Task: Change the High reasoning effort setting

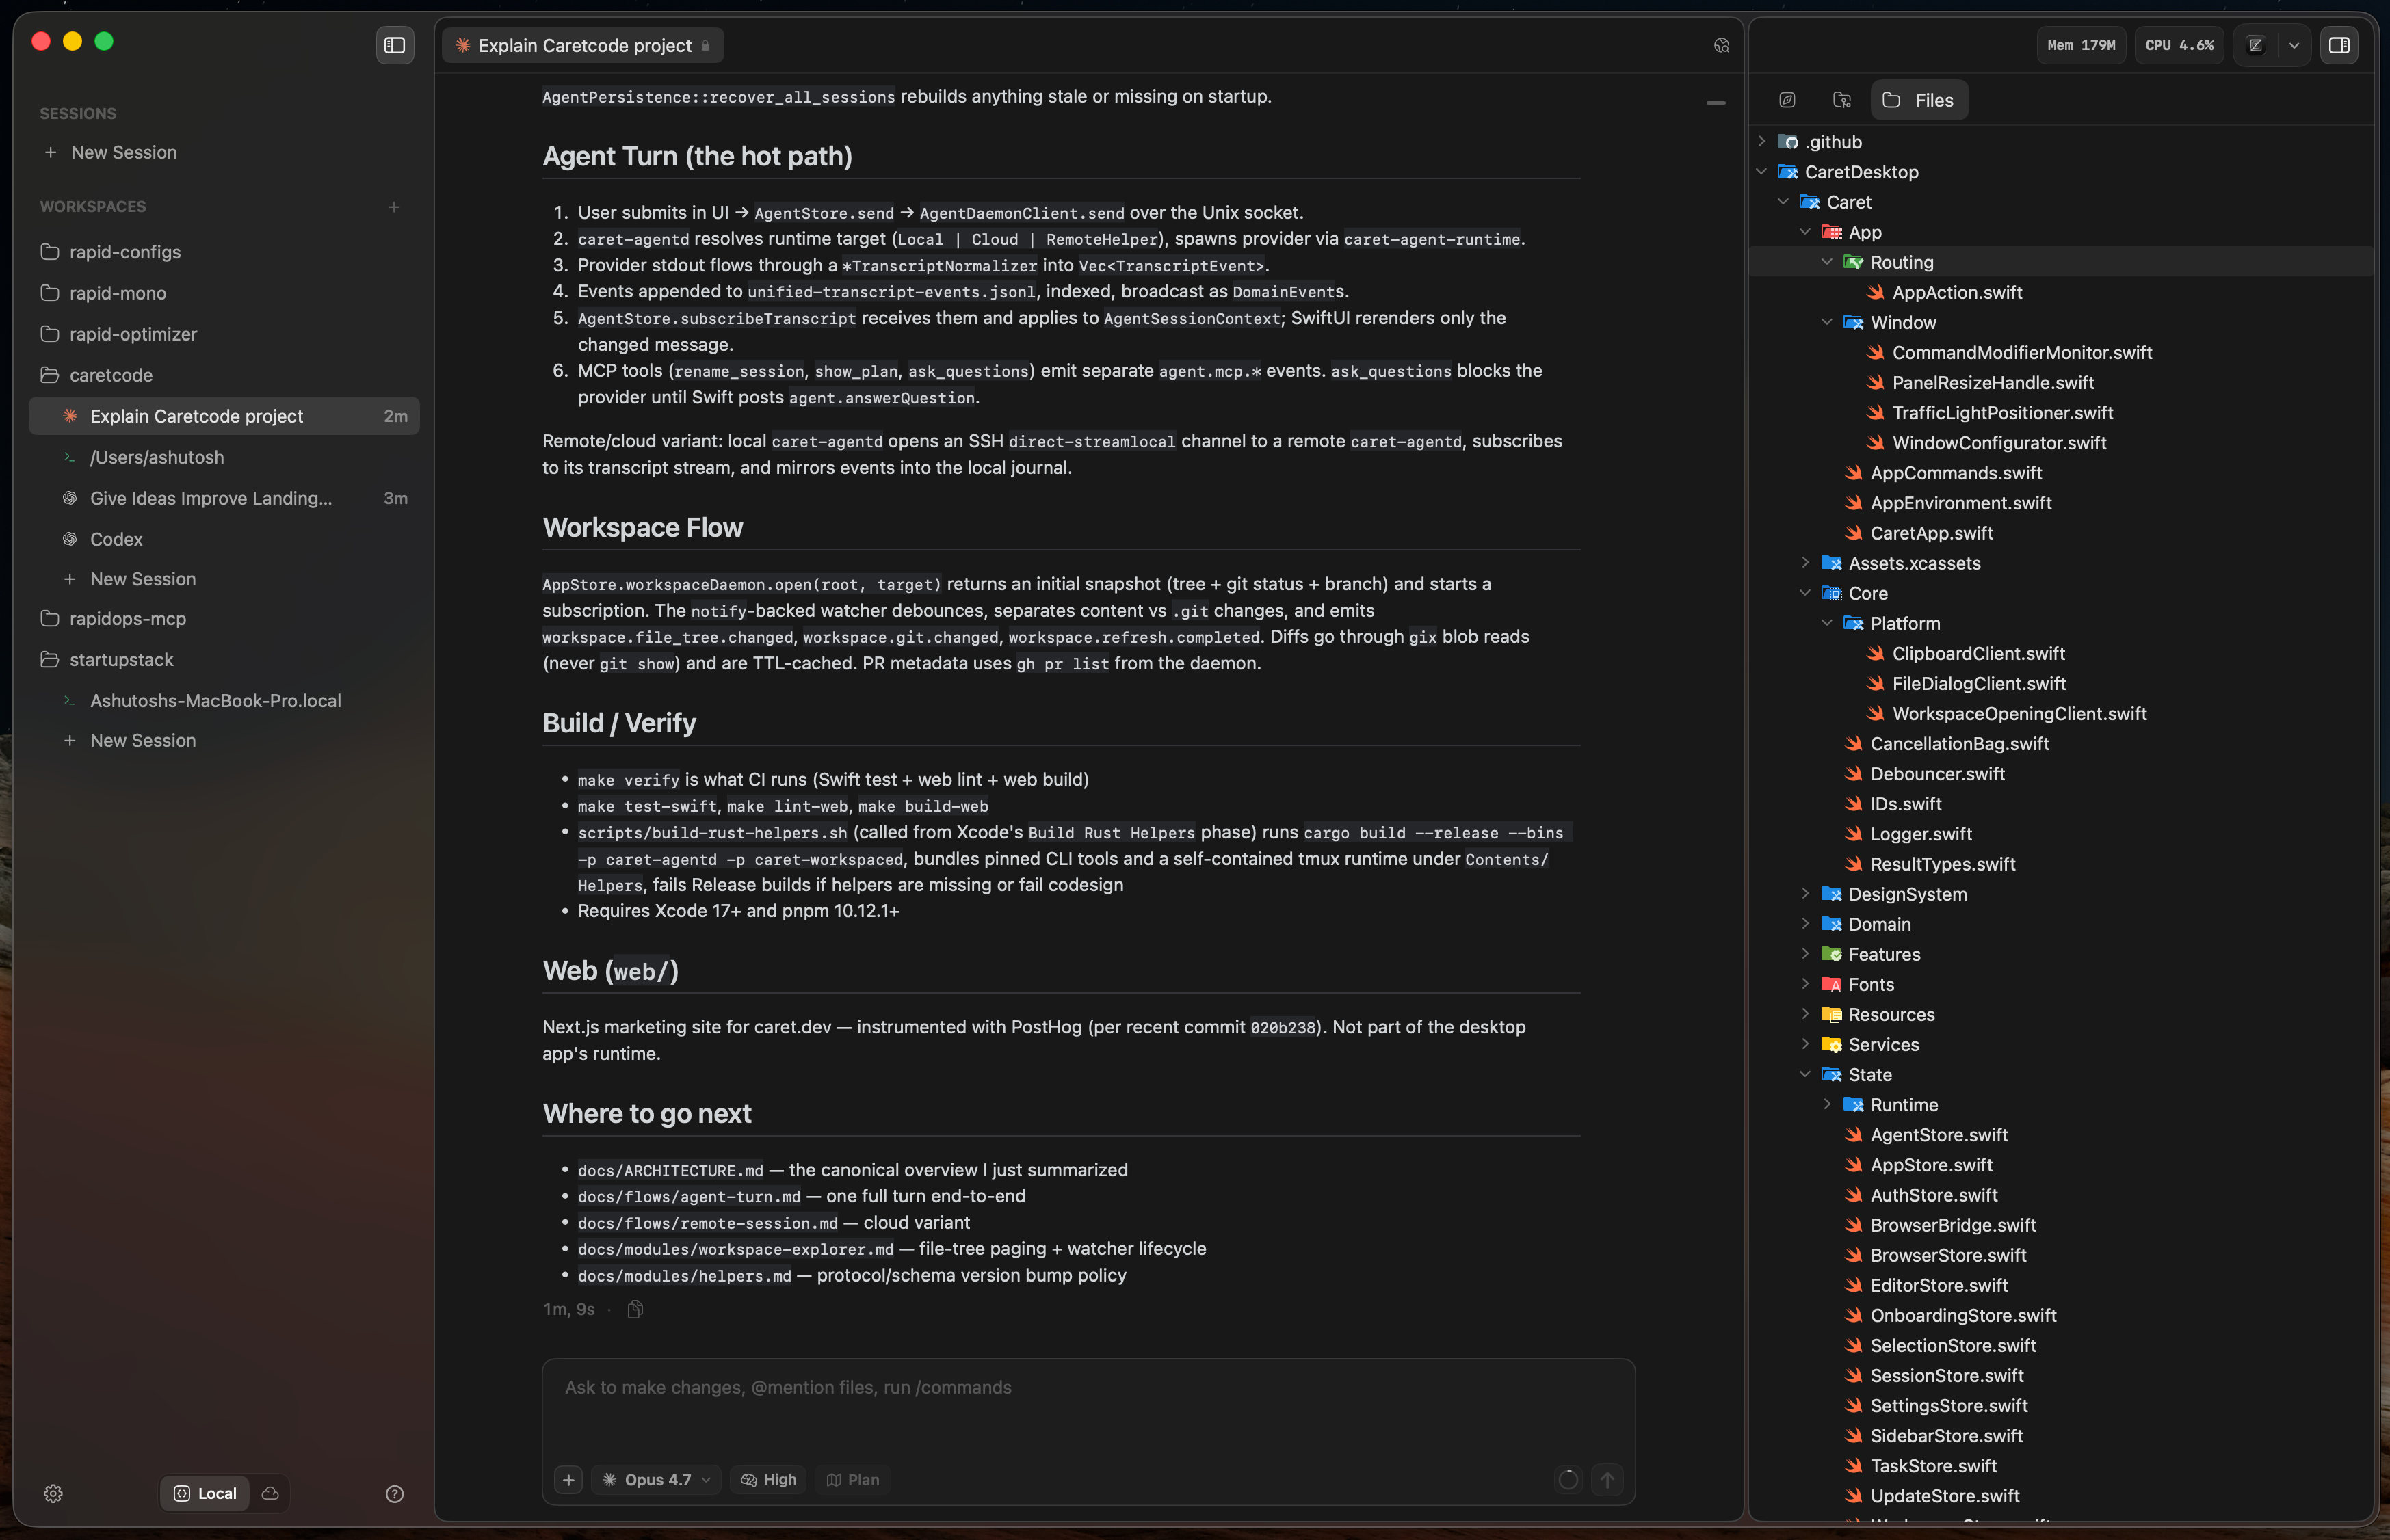Action: click(x=768, y=1479)
